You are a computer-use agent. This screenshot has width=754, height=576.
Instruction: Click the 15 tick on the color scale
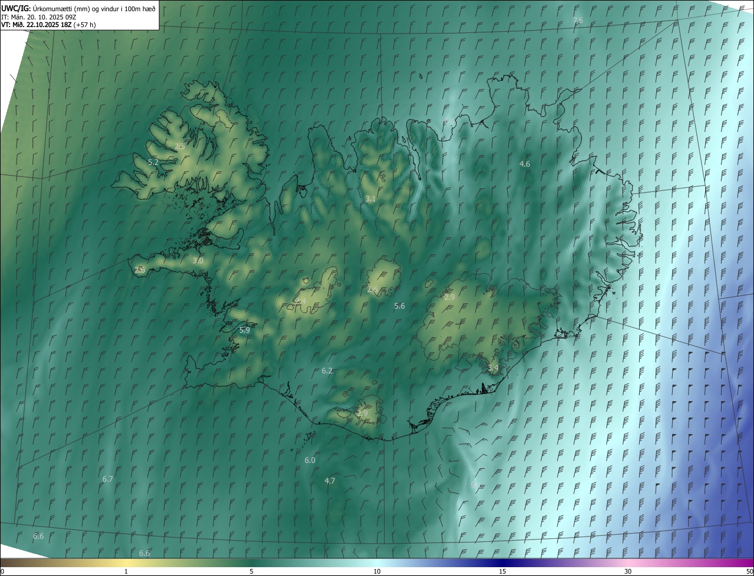[x=502, y=571]
